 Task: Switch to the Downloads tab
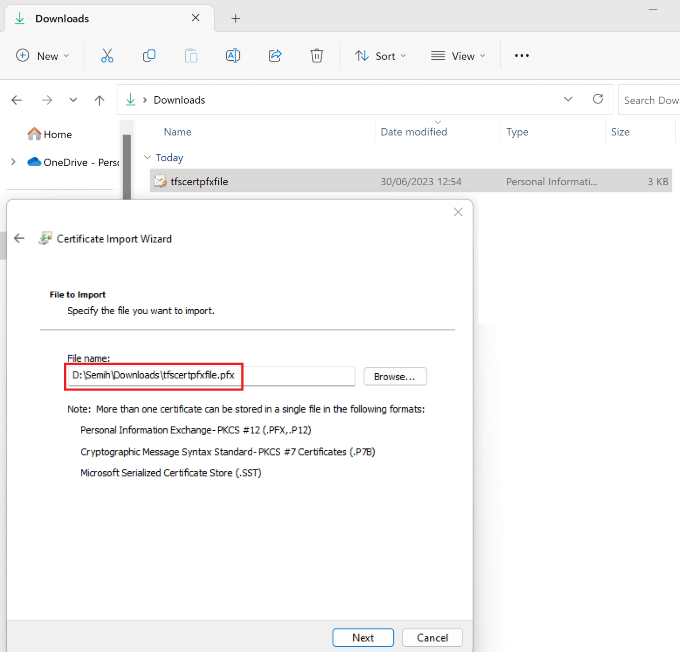(62, 18)
